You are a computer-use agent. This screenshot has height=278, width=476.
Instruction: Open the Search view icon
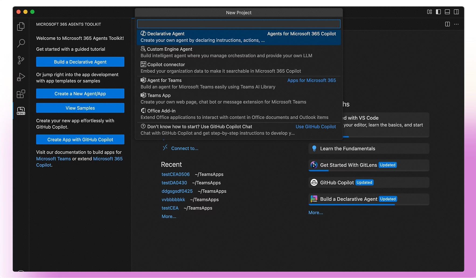click(21, 43)
